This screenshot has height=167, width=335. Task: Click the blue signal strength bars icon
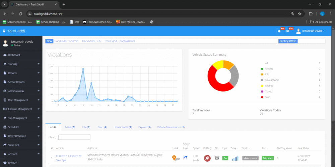point(235,158)
